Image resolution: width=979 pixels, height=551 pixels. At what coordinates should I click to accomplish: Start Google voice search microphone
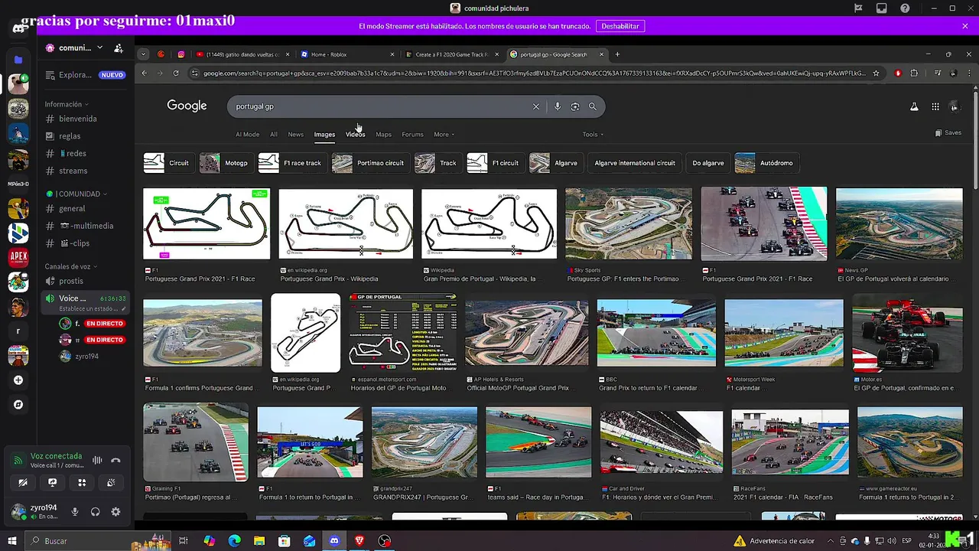click(x=558, y=106)
